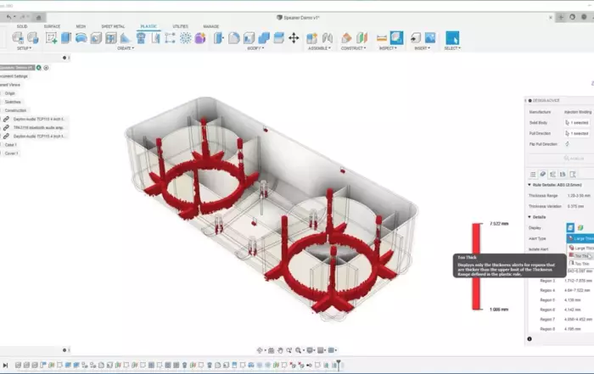
Task: Open the CREATE dropdown menu
Action: (x=126, y=48)
